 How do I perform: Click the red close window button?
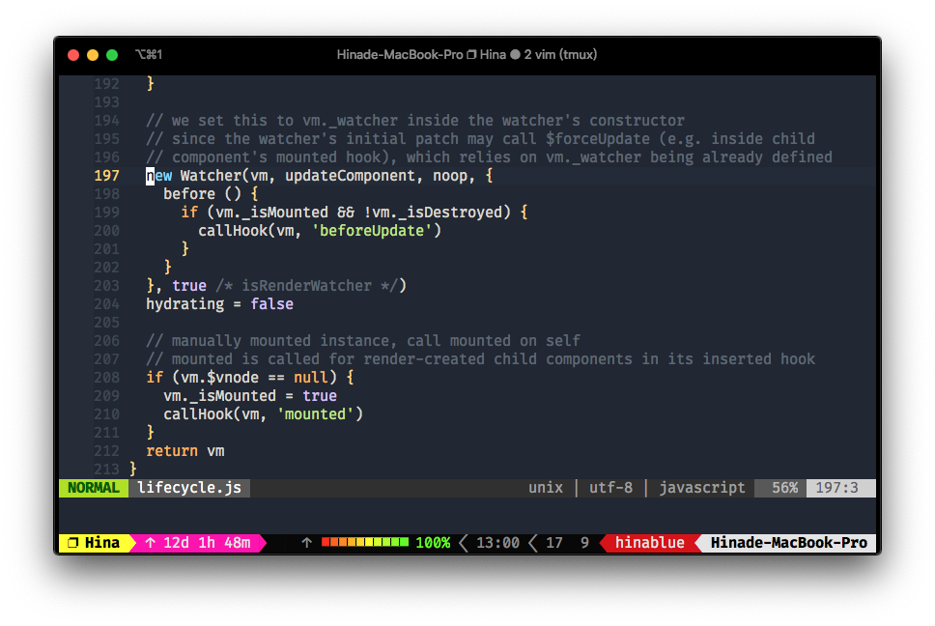(73, 55)
